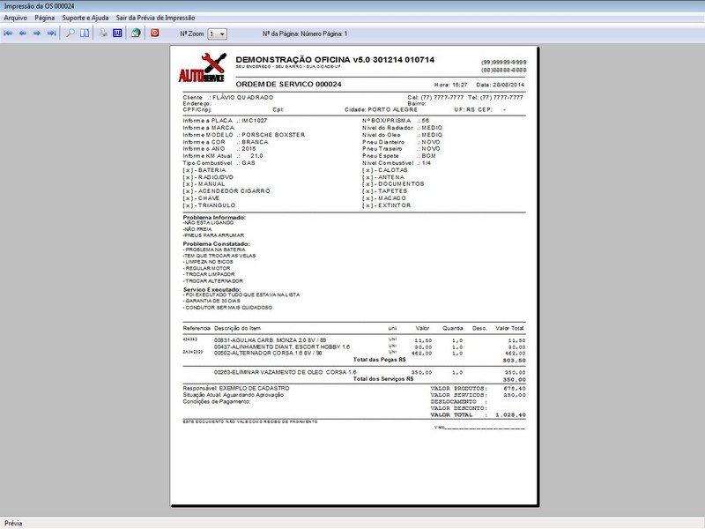Click the [x] - RADIO/DVD line
Viewport: 705px width, 529px height.
(208, 177)
